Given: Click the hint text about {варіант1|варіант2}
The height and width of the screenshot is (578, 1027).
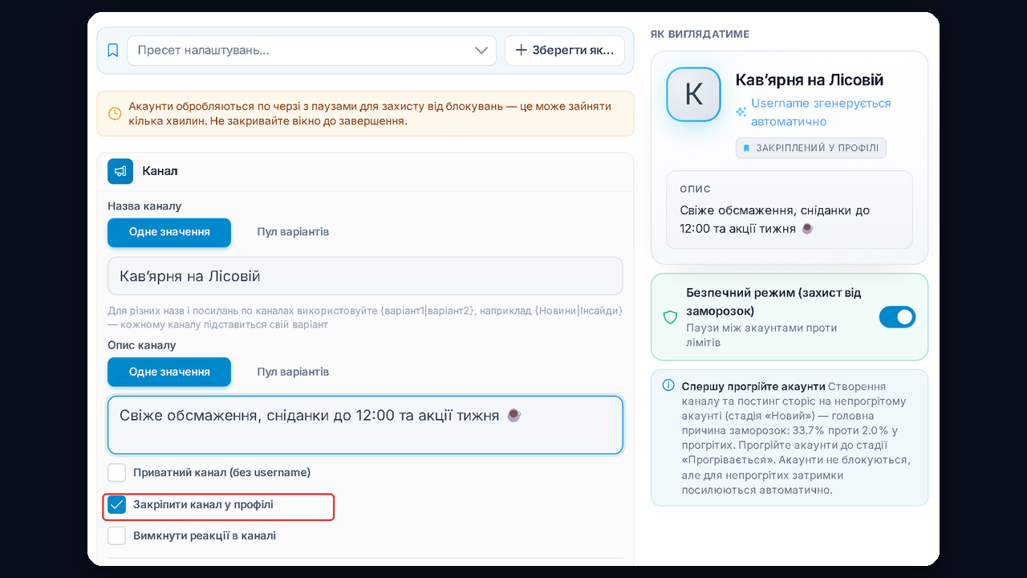Looking at the screenshot, I should click(365, 318).
